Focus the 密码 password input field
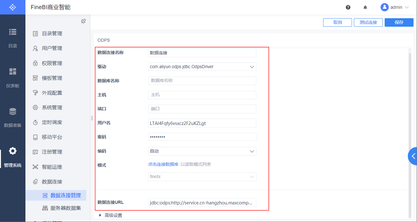 click(203, 137)
